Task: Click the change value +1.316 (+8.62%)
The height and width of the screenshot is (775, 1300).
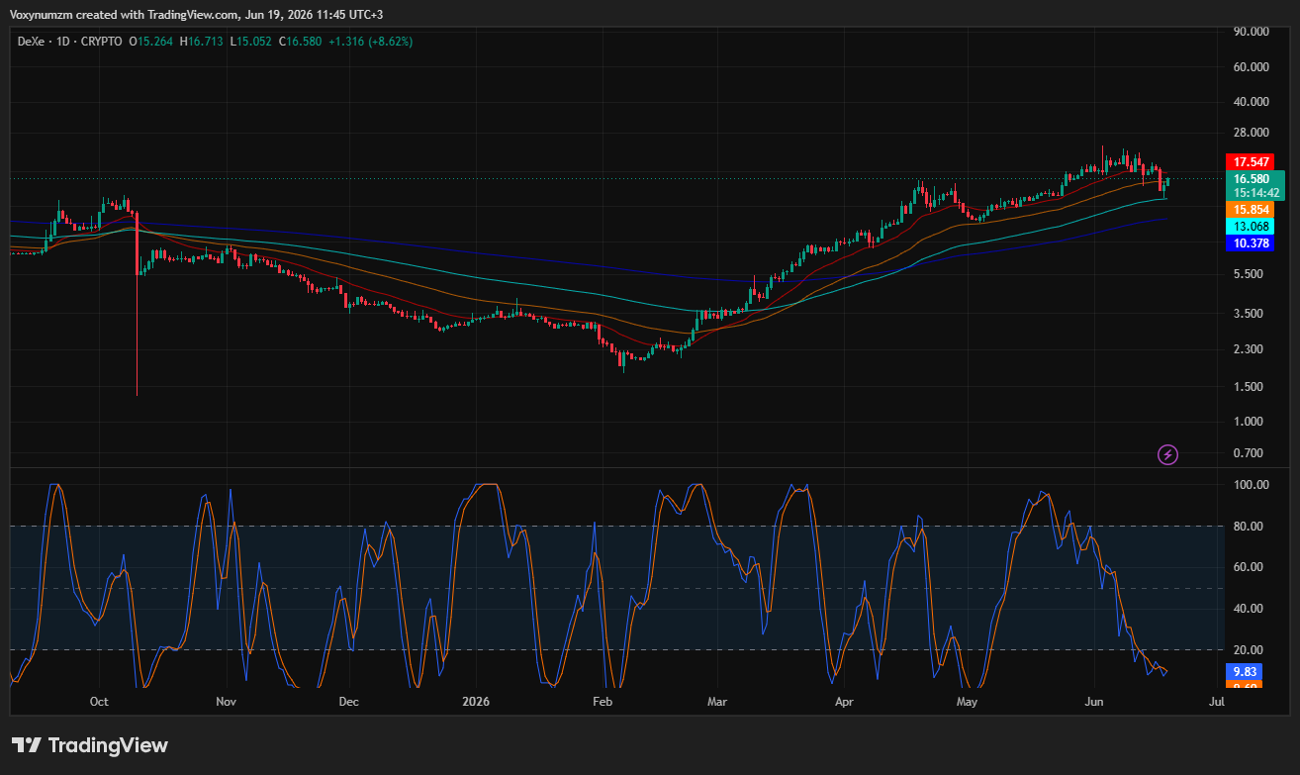Action: point(370,42)
